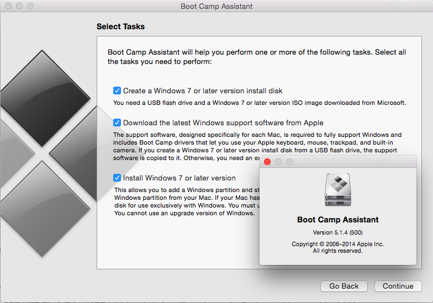The image size is (433, 303).
Task: Close the About Boot Camp Assistant window
Action: 267,162
